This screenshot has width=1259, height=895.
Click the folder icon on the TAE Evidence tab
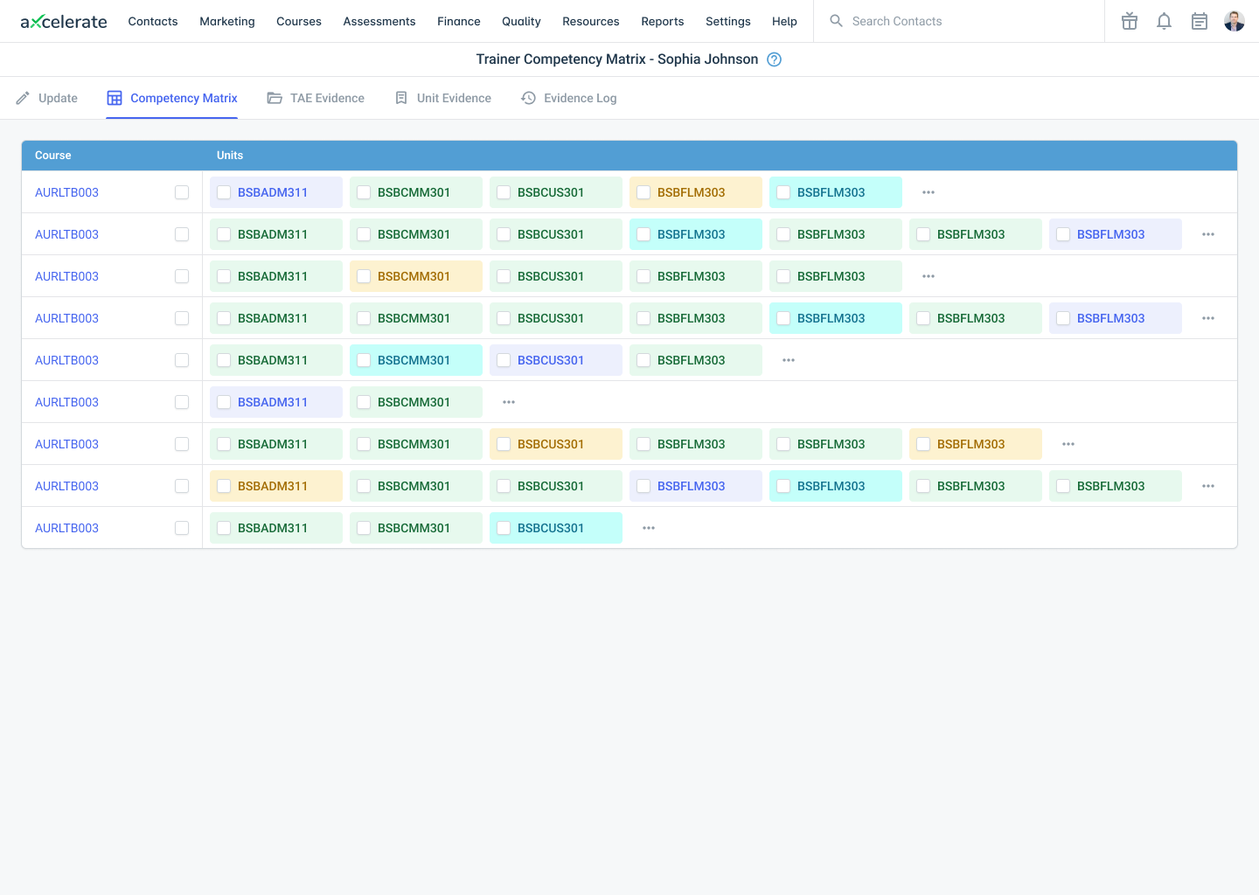[275, 98]
